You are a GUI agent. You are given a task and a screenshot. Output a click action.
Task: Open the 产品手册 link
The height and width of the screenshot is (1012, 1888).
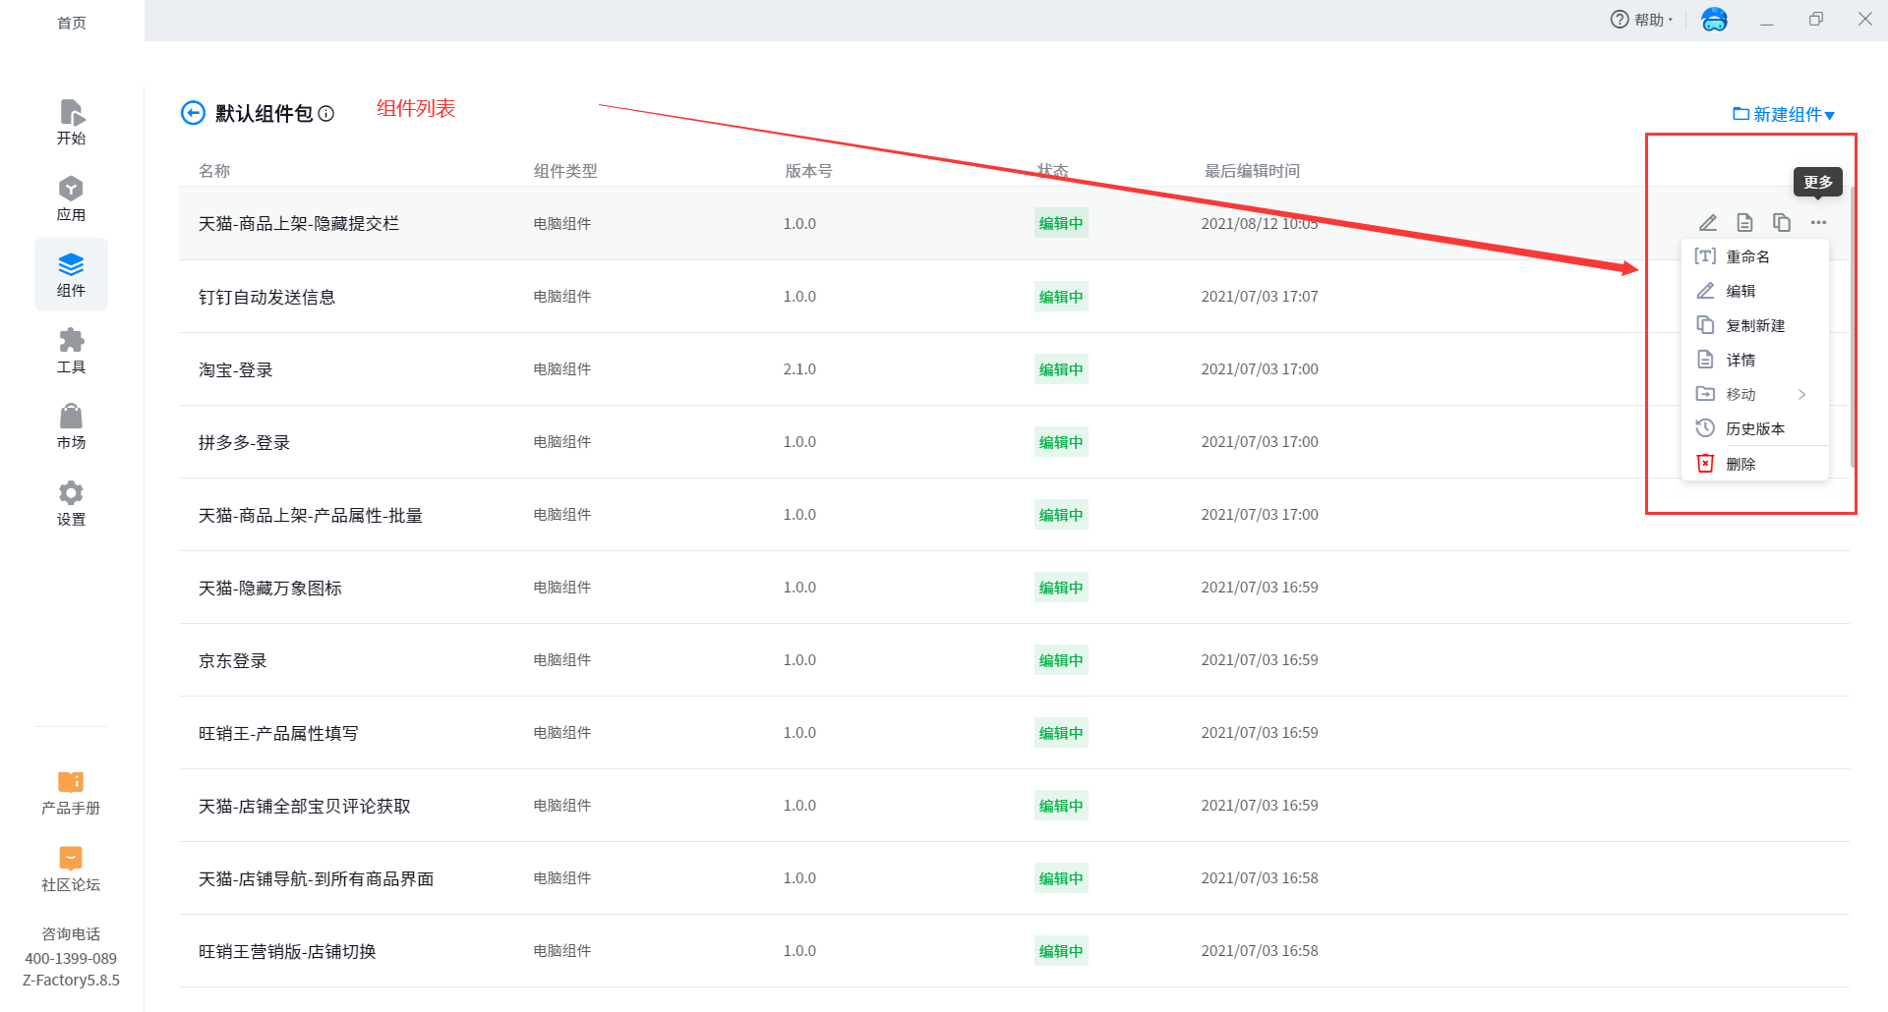(x=71, y=792)
